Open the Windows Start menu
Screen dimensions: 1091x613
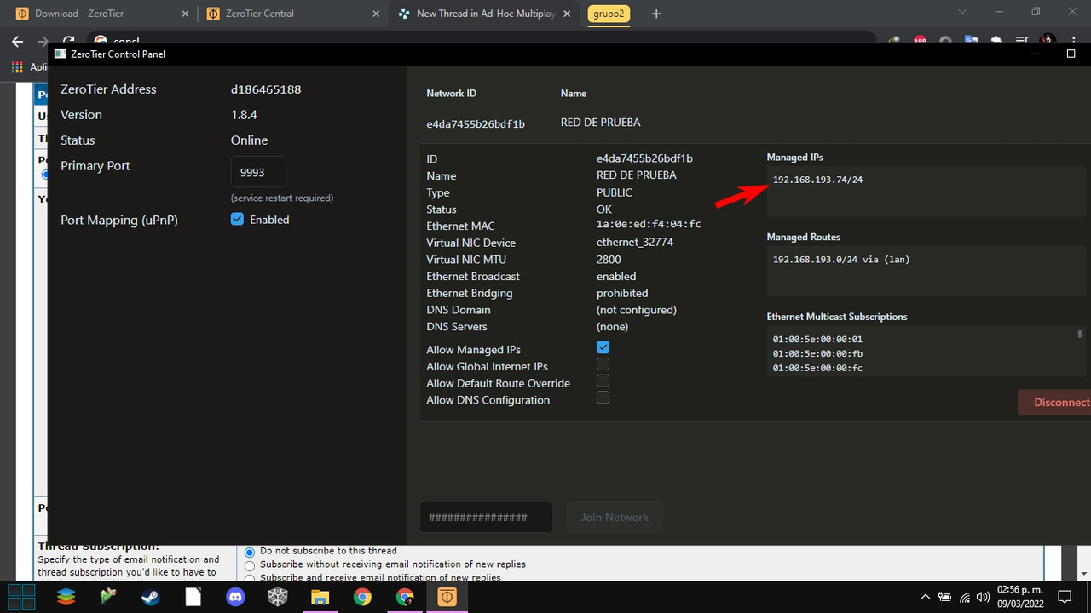(21, 597)
